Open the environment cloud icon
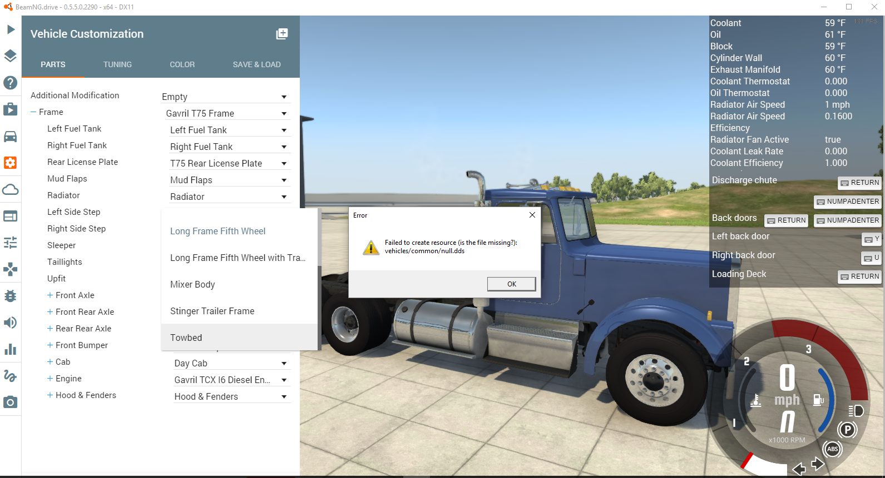This screenshot has height=478, width=885. coord(11,189)
